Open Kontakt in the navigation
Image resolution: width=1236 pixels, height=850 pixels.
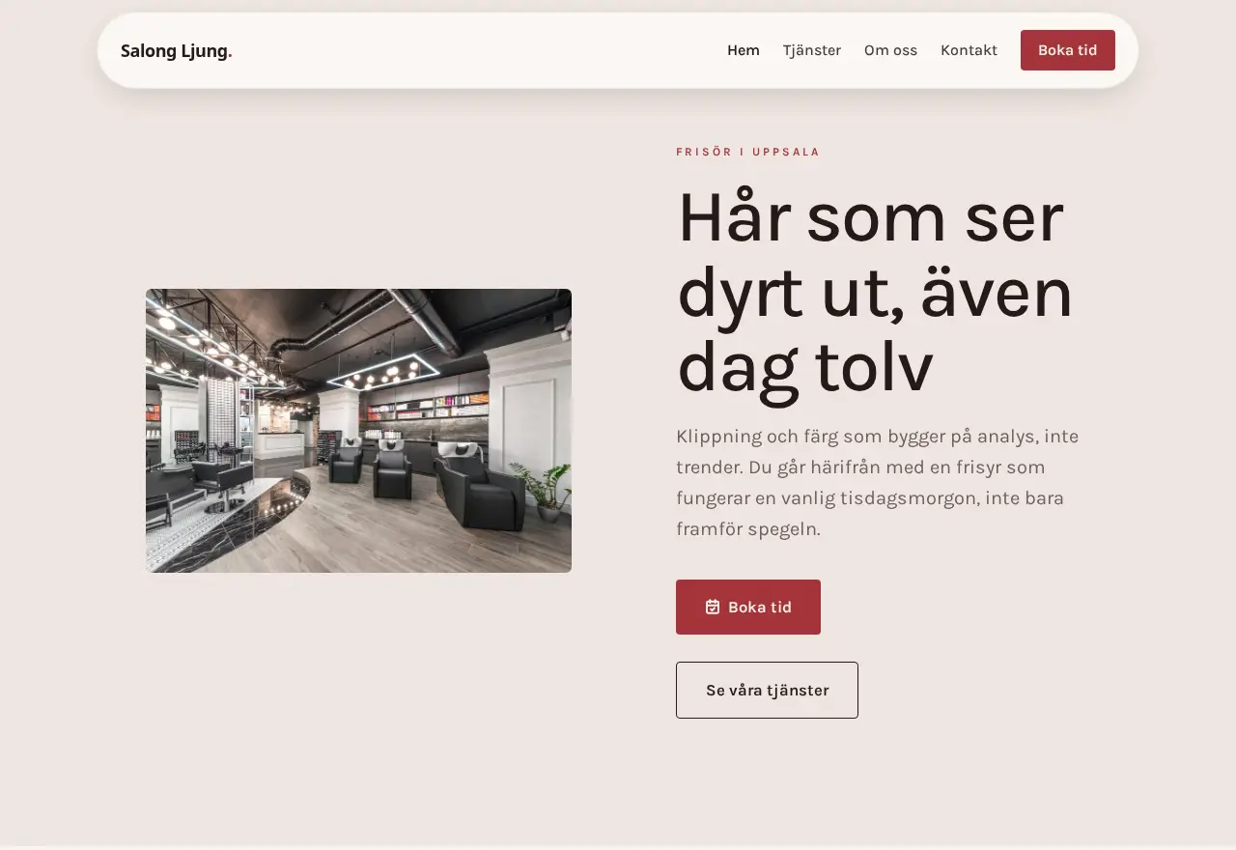[969, 50]
